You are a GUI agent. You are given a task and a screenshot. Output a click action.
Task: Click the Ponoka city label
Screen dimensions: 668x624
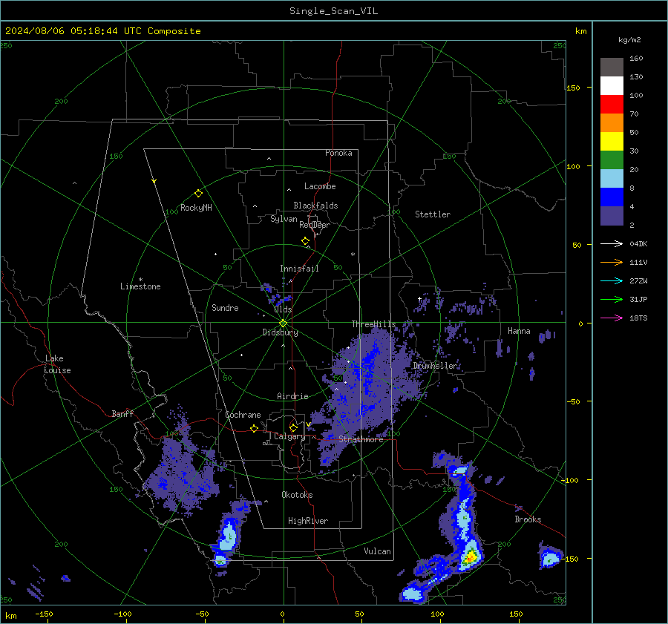tap(338, 153)
